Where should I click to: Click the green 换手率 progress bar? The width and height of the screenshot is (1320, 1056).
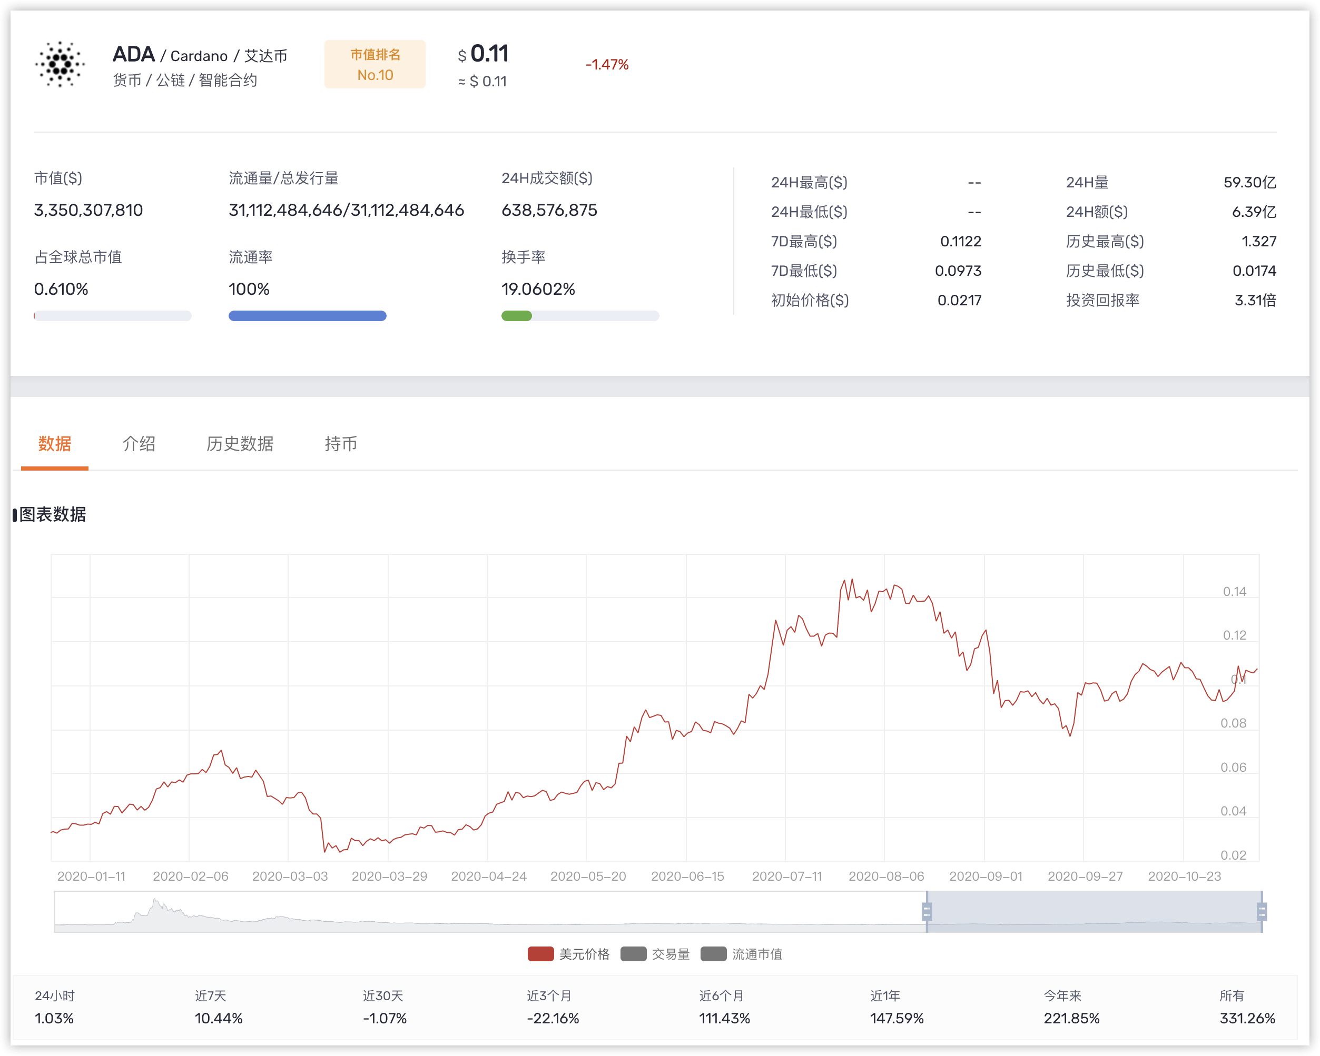click(517, 316)
